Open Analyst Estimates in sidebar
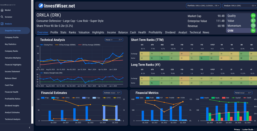This screenshot has height=131, width=257. coord(12,112)
